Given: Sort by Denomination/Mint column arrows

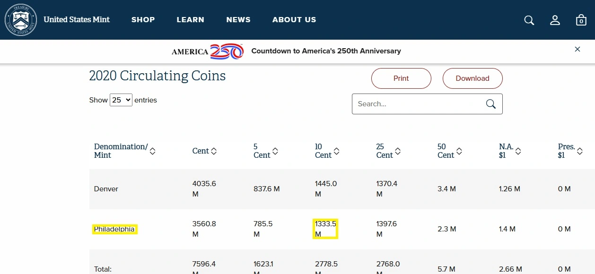Looking at the screenshot, I should point(152,151).
